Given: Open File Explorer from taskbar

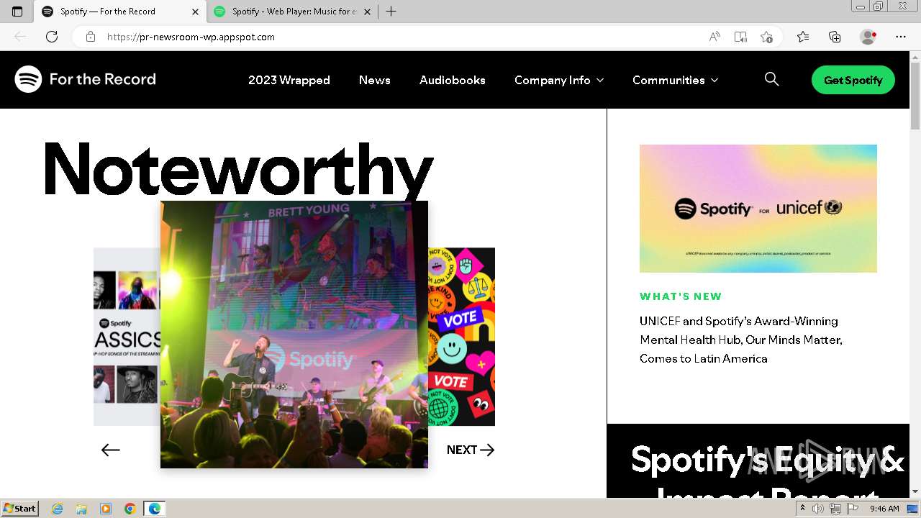Looking at the screenshot, I should [x=81, y=509].
